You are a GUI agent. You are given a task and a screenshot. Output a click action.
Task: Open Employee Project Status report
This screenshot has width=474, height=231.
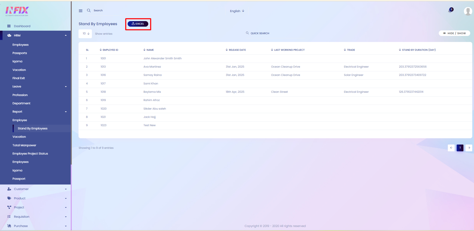pyautogui.click(x=30, y=154)
